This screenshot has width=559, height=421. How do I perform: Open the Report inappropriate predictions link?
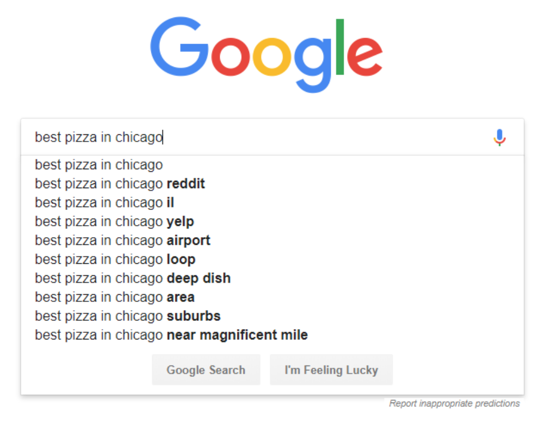(x=455, y=403)
